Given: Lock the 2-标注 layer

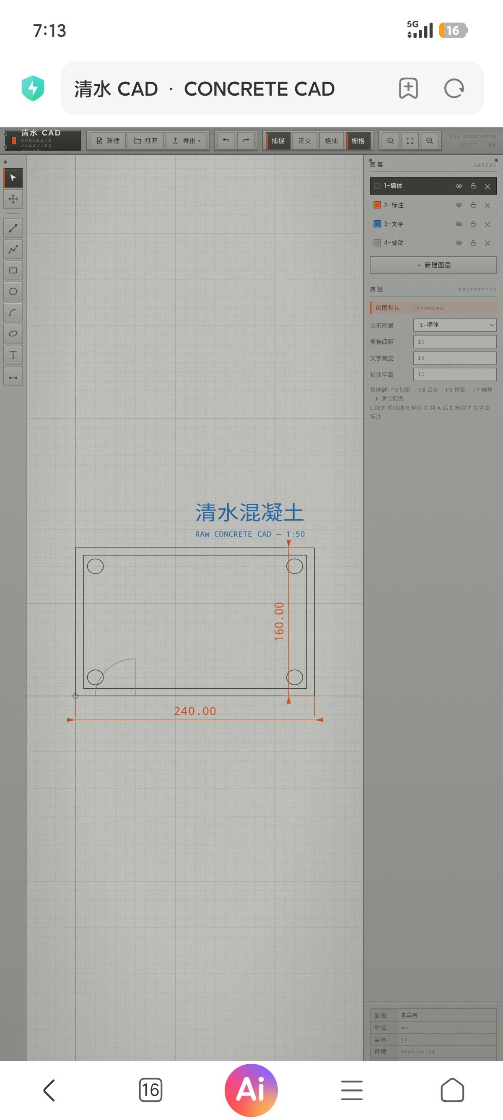Looking at the screenshot, I should click(473, 205).
